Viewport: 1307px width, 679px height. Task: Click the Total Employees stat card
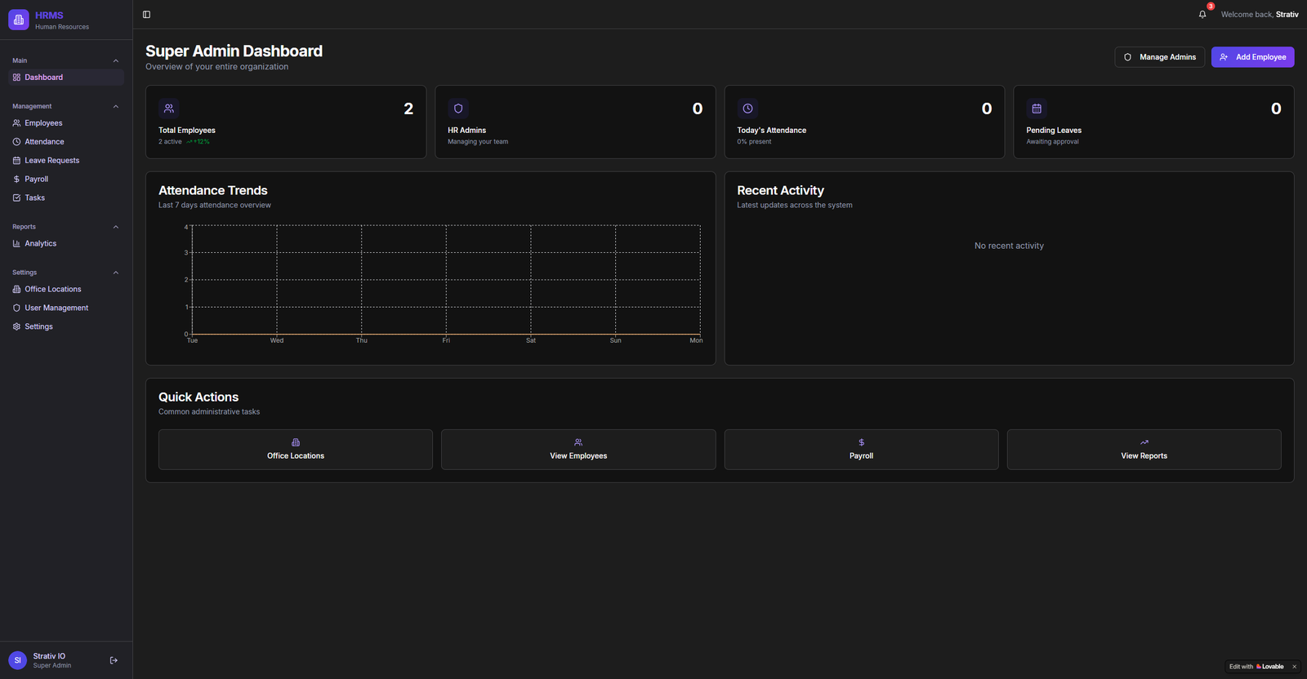286,122
